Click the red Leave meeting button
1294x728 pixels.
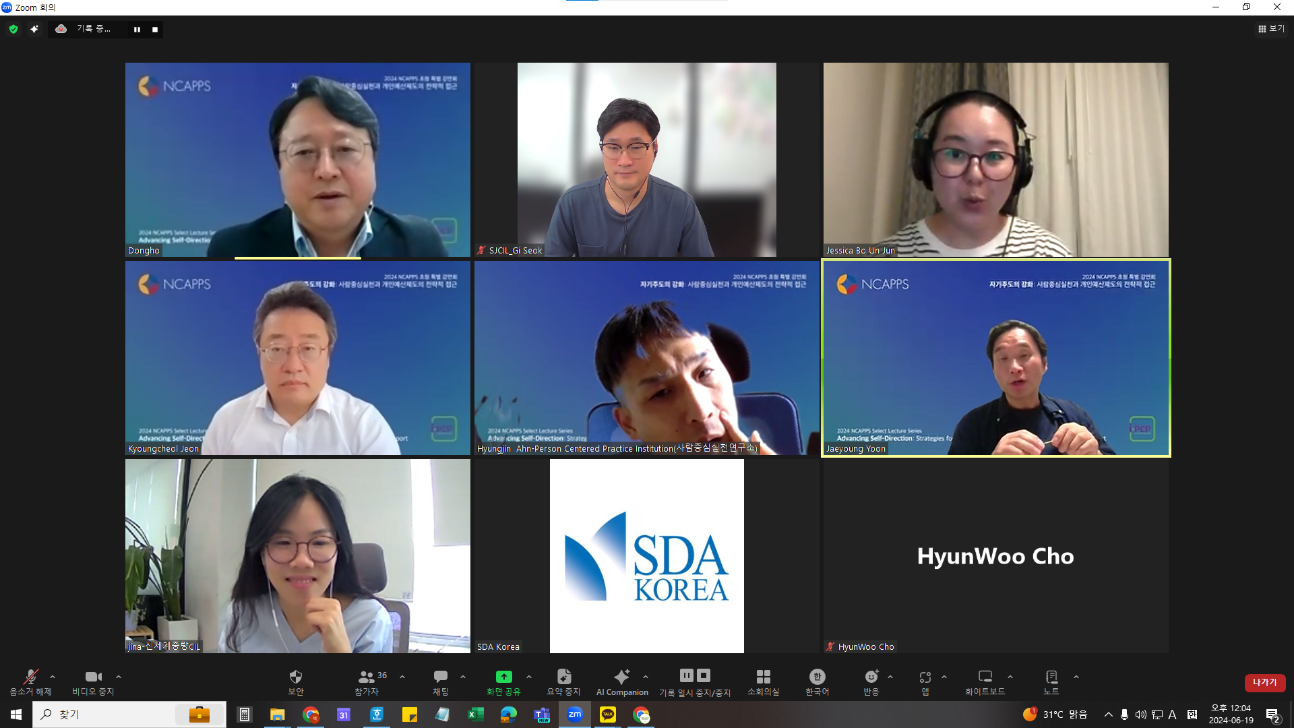[x=1264, y=683]
